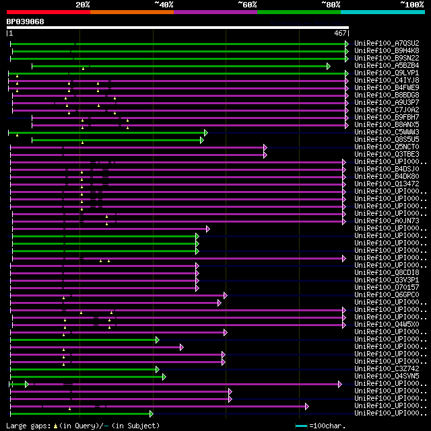Click the purple arrowhead ending the Q3TBE3 alignment
This screenshot has width=431, height=431.
pos(265,155)
